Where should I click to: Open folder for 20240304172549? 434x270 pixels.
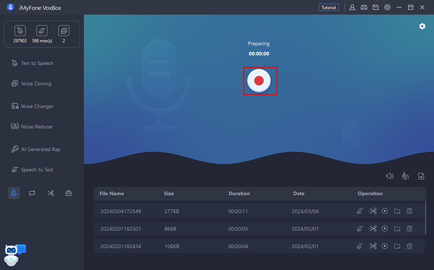[x=397, y=211]
